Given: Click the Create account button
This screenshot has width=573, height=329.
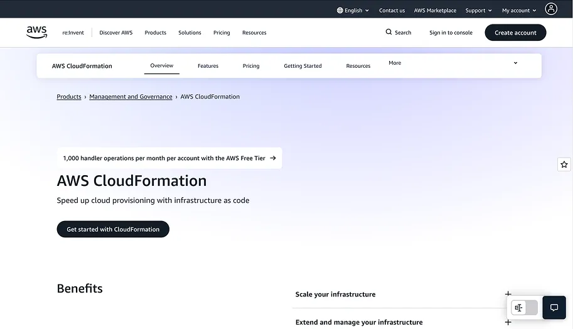Looking at the screenshot, I should tap(515, 33).
